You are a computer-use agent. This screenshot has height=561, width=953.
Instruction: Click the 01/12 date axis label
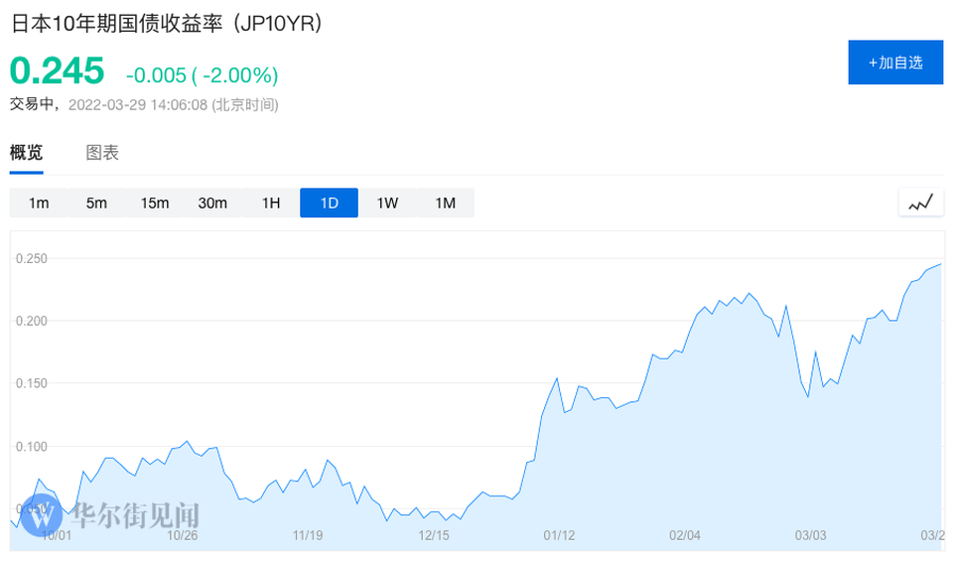[559, 535]
